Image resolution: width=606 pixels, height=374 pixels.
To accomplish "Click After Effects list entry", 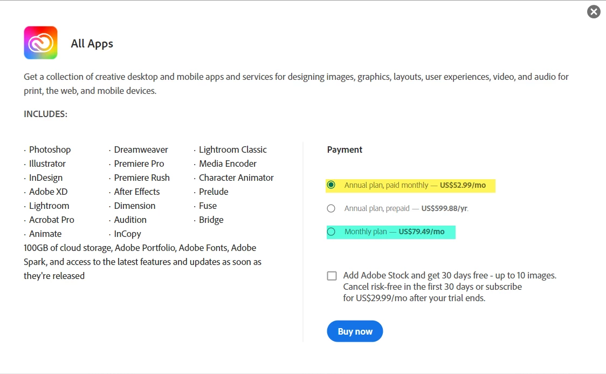I will pos(137,192).
